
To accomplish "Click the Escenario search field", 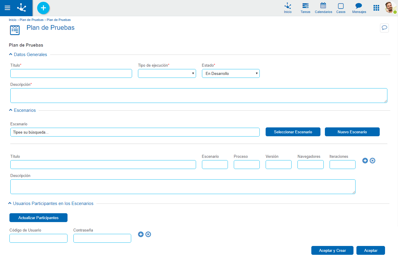I will [x=135, y=132].
